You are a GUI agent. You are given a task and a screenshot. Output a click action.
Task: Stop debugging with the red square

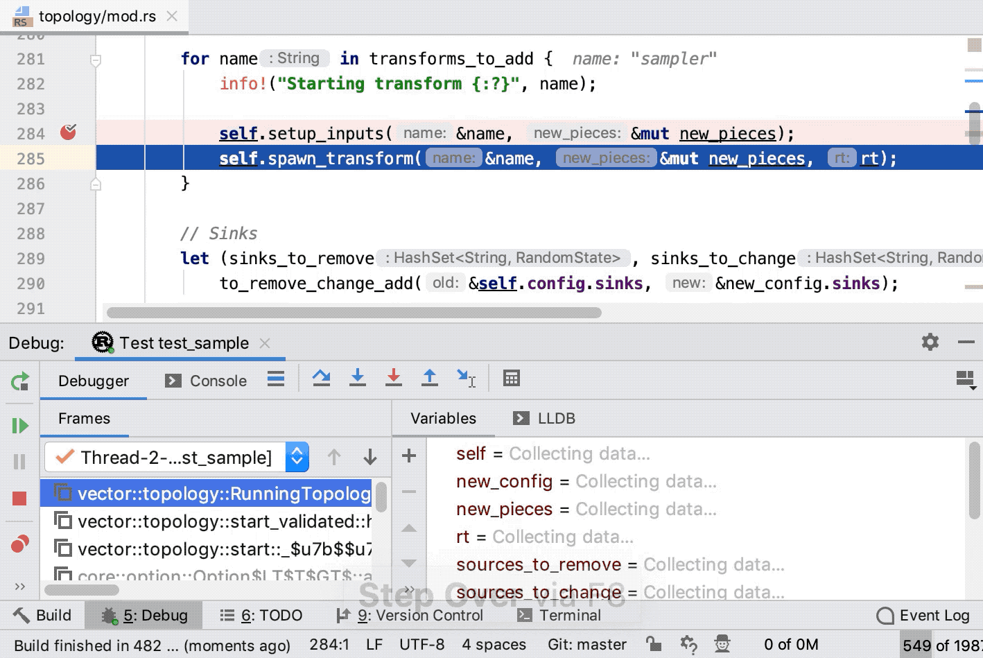pos(19,499)
